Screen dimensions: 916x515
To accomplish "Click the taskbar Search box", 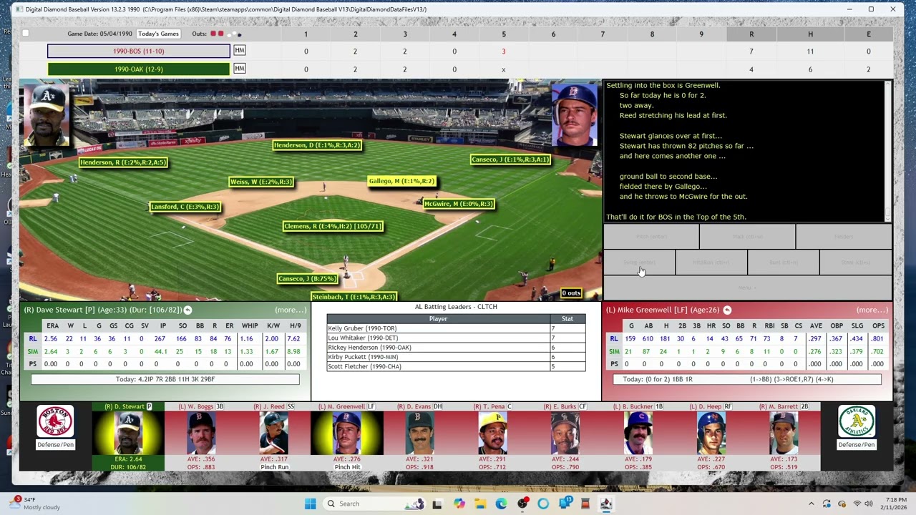I will coord(374,504).
